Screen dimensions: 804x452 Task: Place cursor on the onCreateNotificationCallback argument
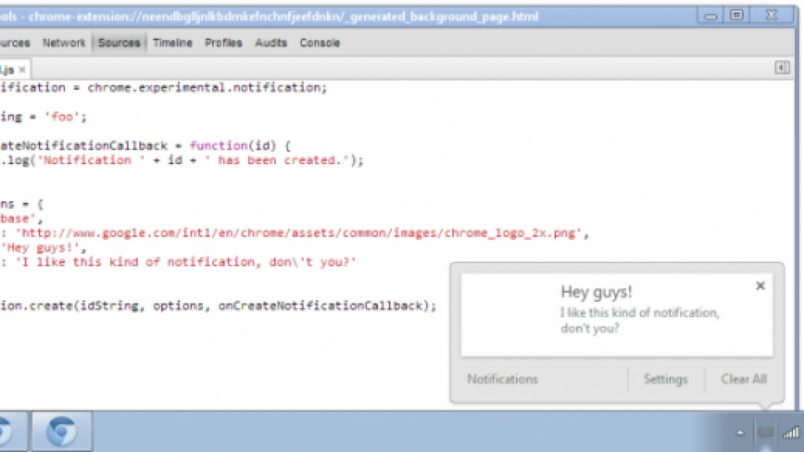[x=327, y=306]
